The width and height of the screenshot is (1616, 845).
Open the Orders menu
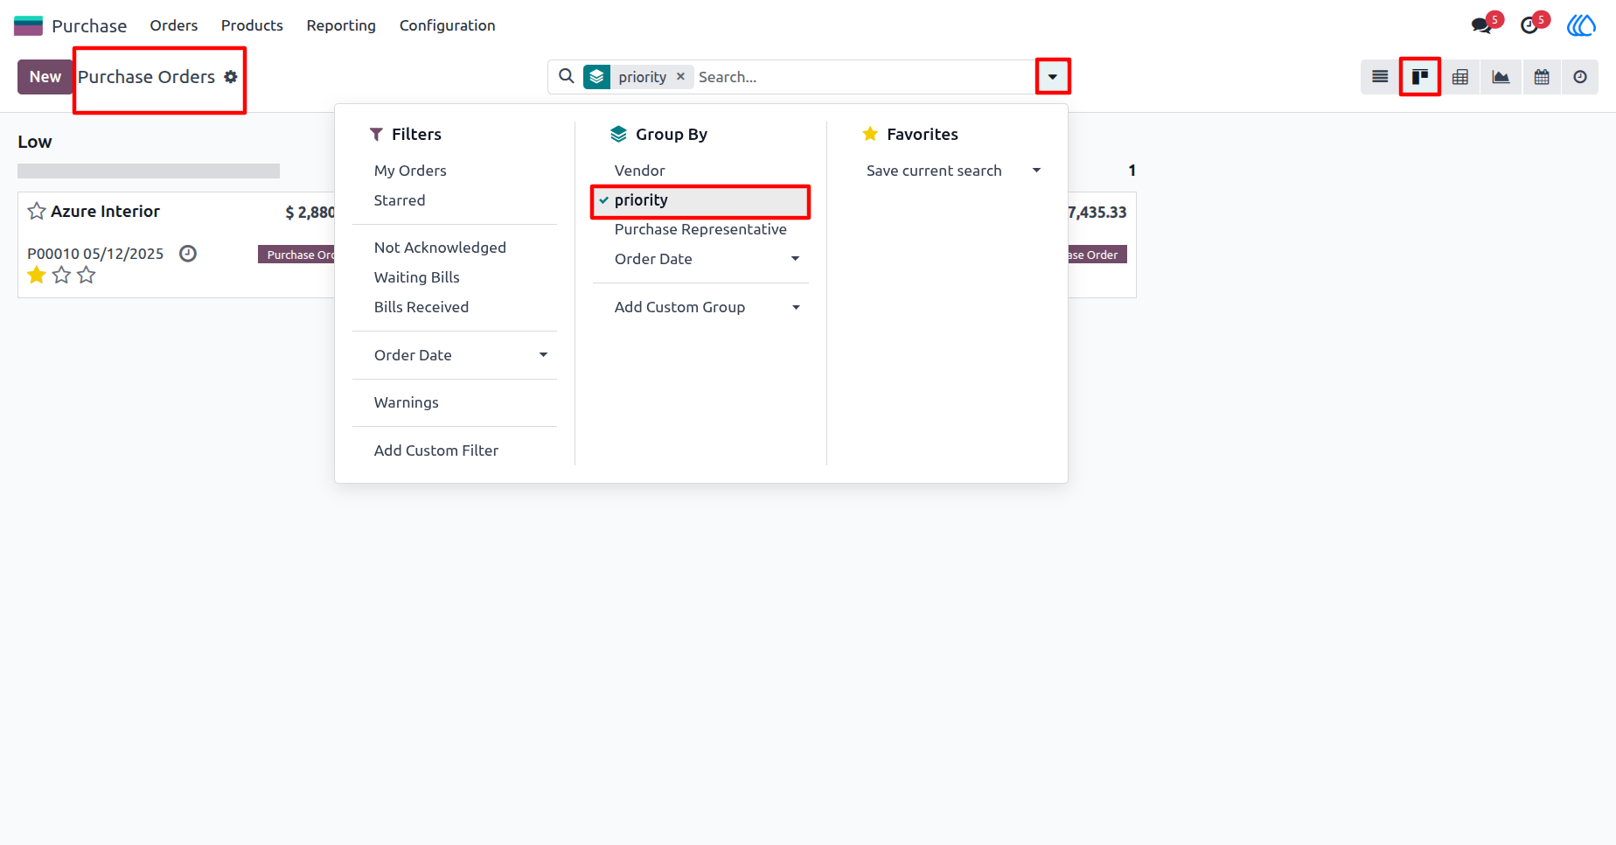[174, 25]
